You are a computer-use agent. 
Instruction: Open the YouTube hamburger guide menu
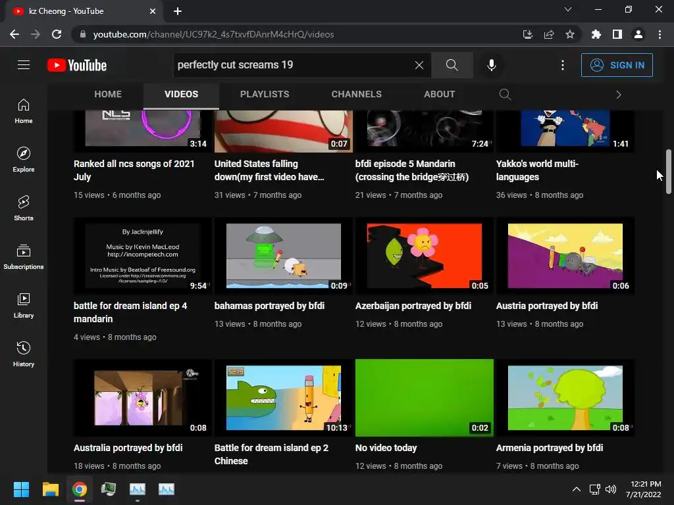point(24,65)
